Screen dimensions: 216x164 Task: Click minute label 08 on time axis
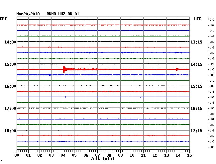coord(109,155)
